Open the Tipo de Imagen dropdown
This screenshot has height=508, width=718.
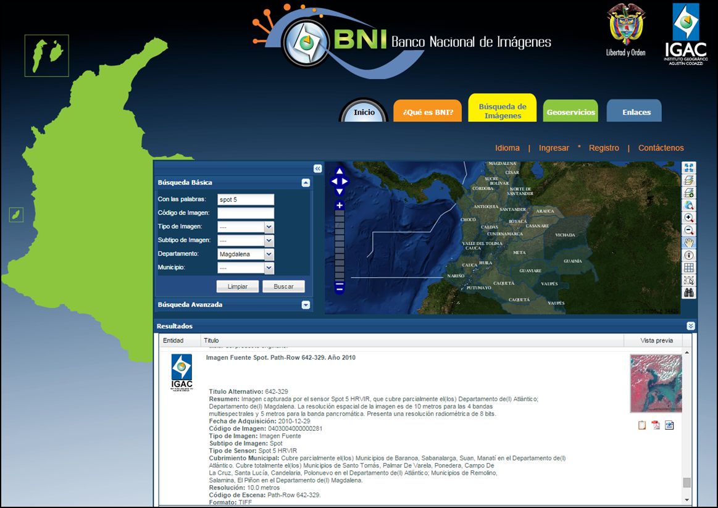[269, 227]
